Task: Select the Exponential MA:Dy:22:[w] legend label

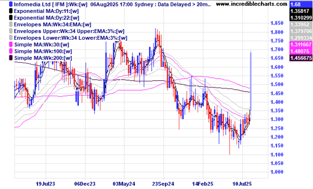Action: coord(46,18)
